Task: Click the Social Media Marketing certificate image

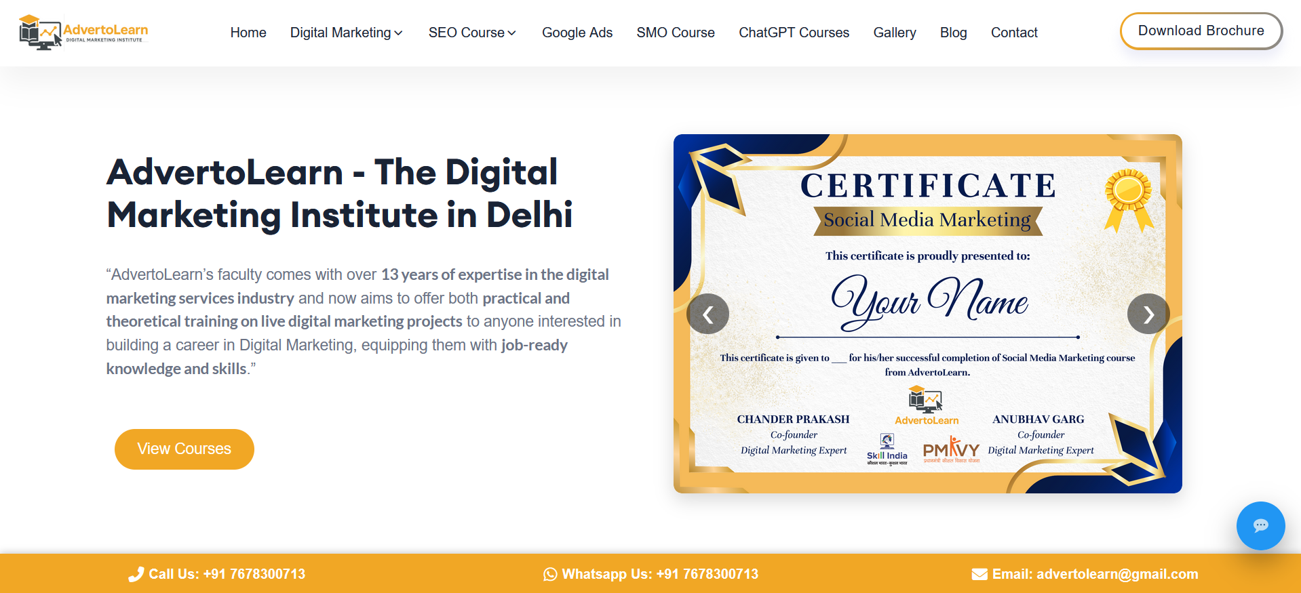Action: [927, 314]
